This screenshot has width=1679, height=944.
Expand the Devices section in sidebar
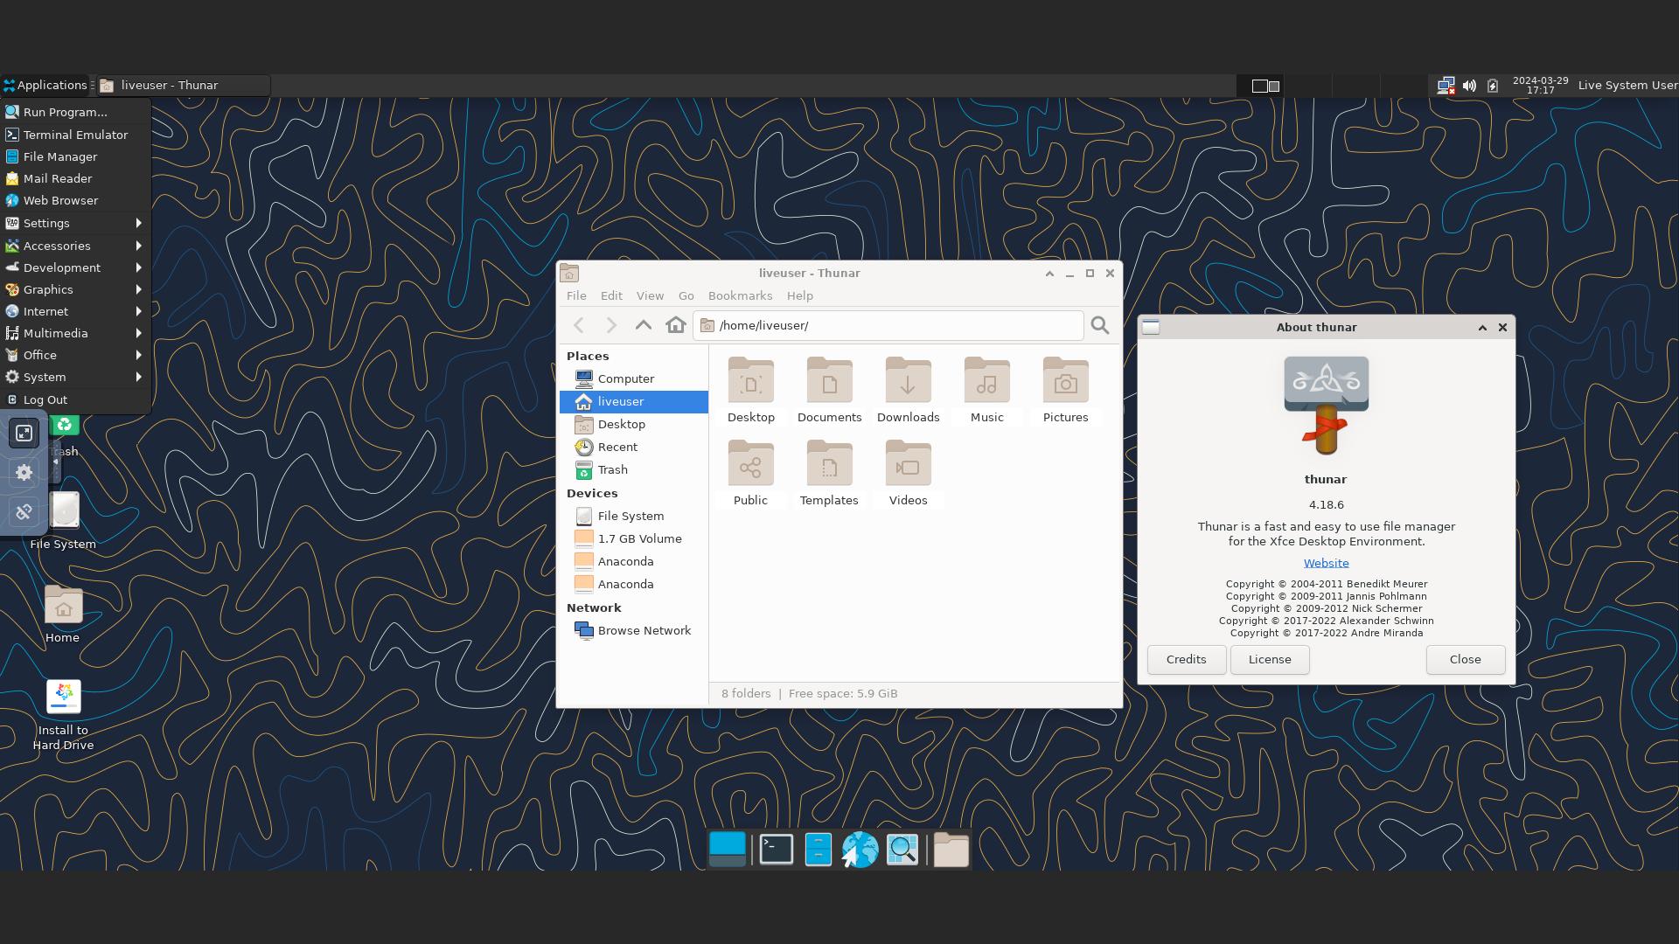point(591,492)
